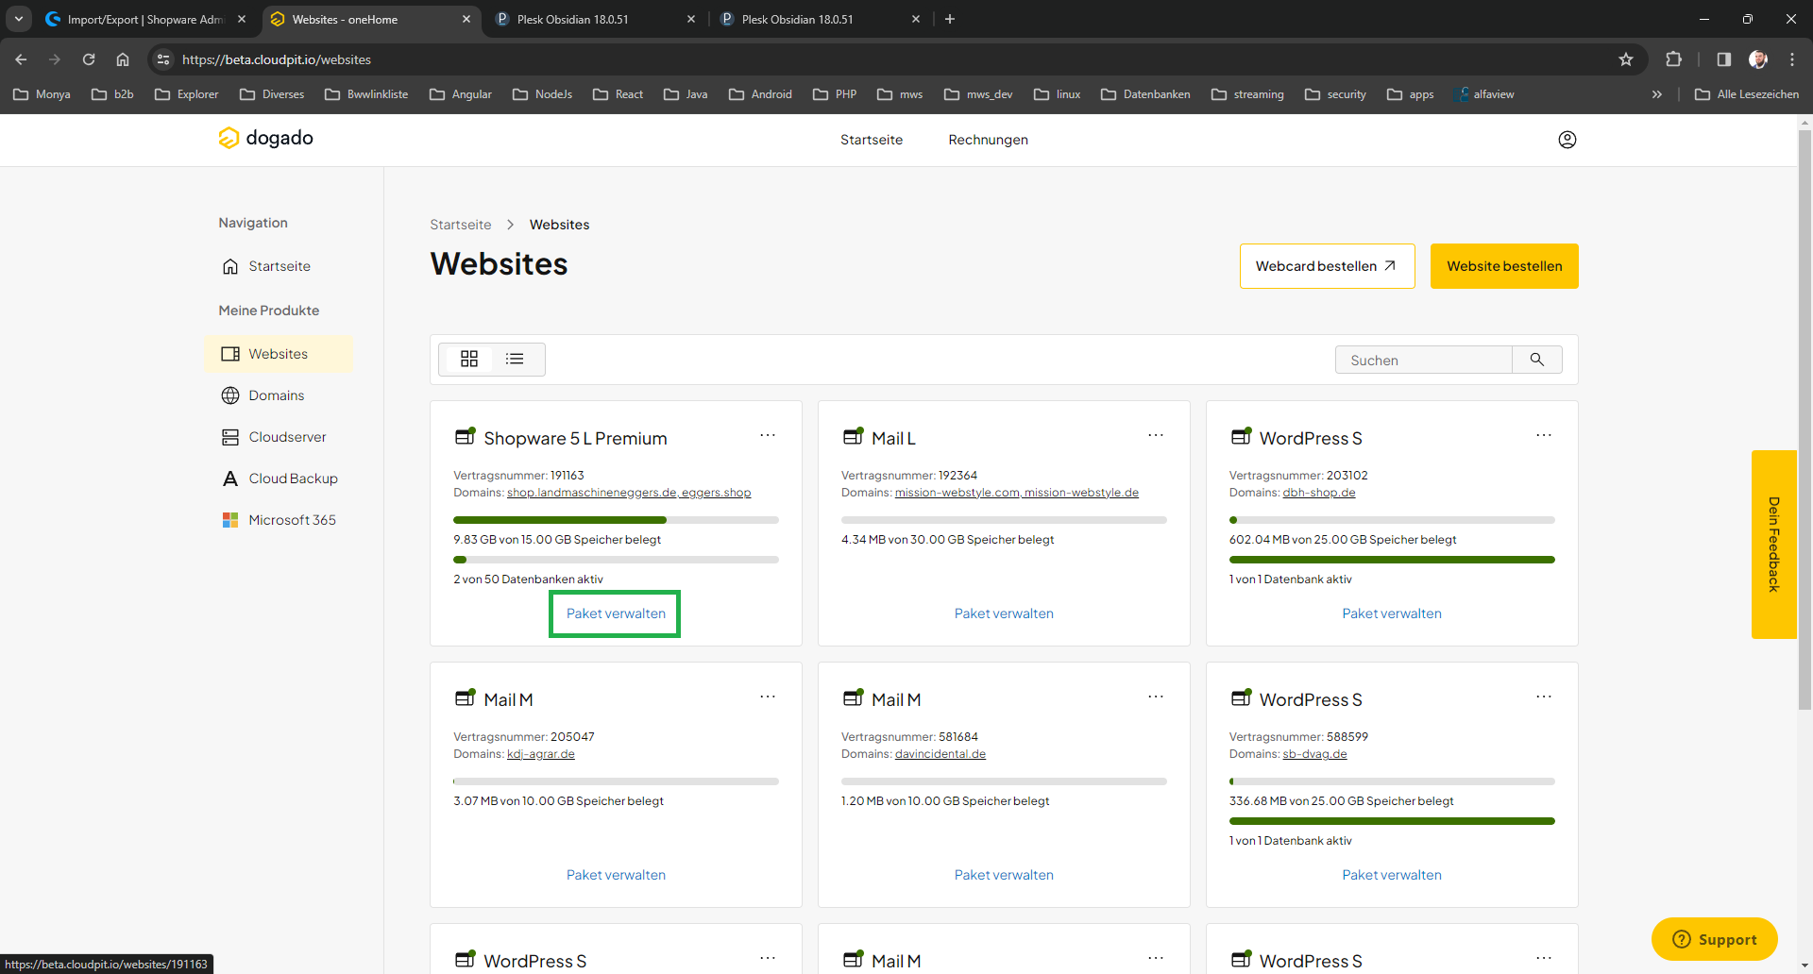Click the user account profile icon

[1567, 140]
